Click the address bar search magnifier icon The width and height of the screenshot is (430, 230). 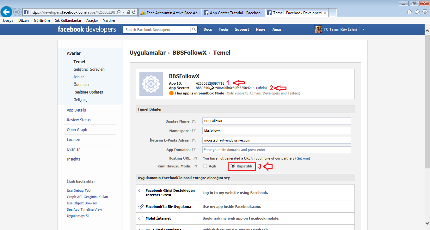(x=118, y=12)
